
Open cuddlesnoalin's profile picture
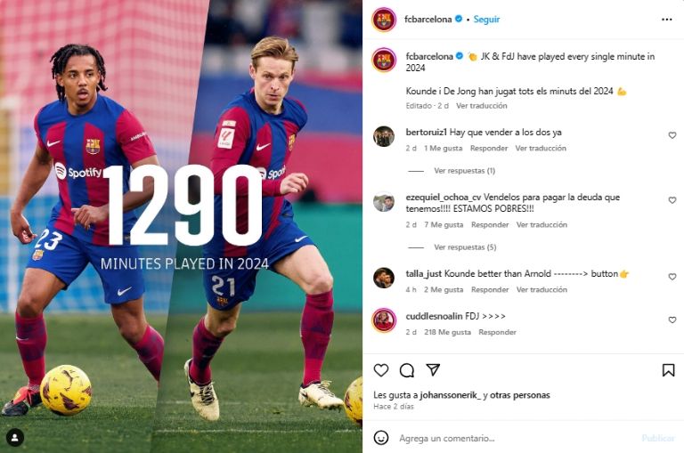[x=384, y=320]
